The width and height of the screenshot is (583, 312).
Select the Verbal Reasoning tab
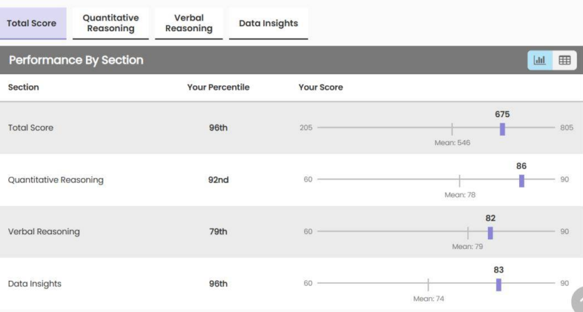pyautogui.click(x=189, y=24)
